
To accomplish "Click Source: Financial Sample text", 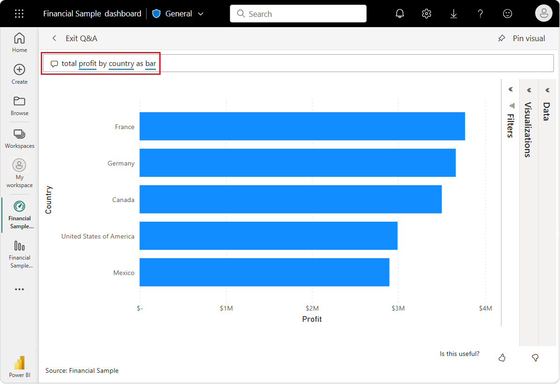I will point(82,370).
